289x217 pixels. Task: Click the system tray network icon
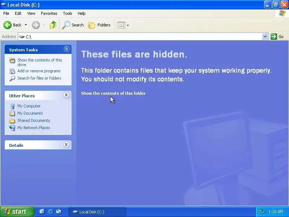[262, 212]
